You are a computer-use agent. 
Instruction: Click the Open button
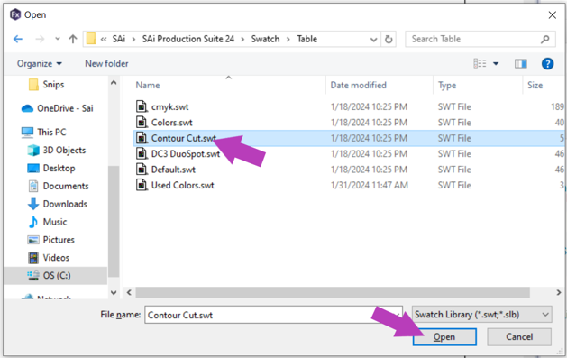click(444, 337)
